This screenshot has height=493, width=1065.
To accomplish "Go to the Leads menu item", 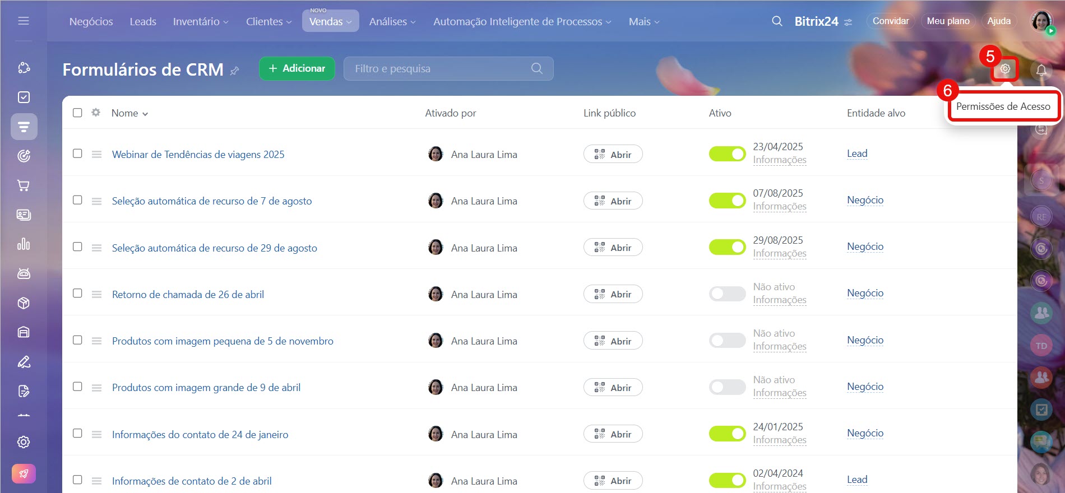I will [x=143, y=21].
